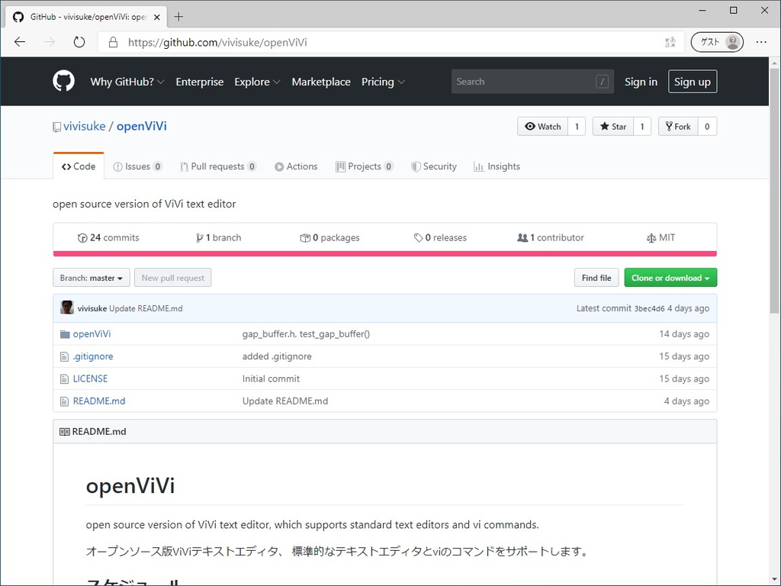The width and height of the screenshot is (781, 586).
Task: Star the openViVi repository
Action: click(x=612, y=127)
